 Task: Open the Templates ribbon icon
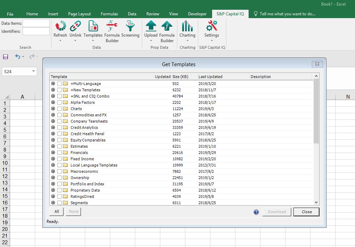[x=93, y=26]
